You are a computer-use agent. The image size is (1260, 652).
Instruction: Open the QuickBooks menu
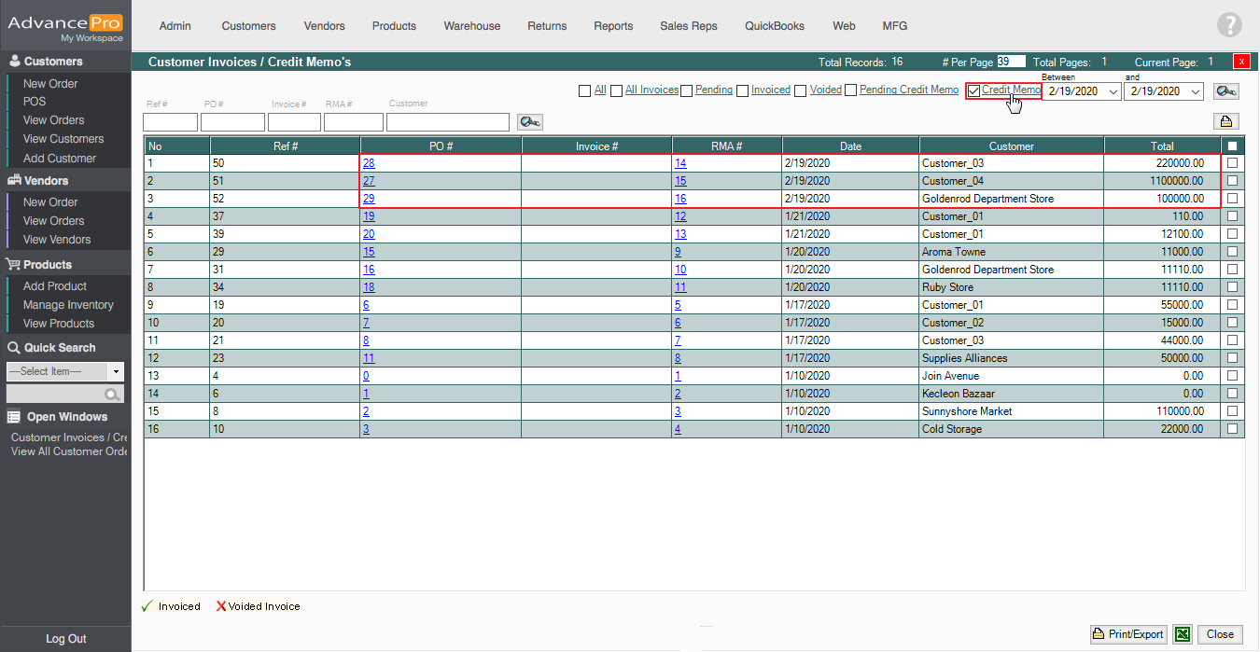774,26
